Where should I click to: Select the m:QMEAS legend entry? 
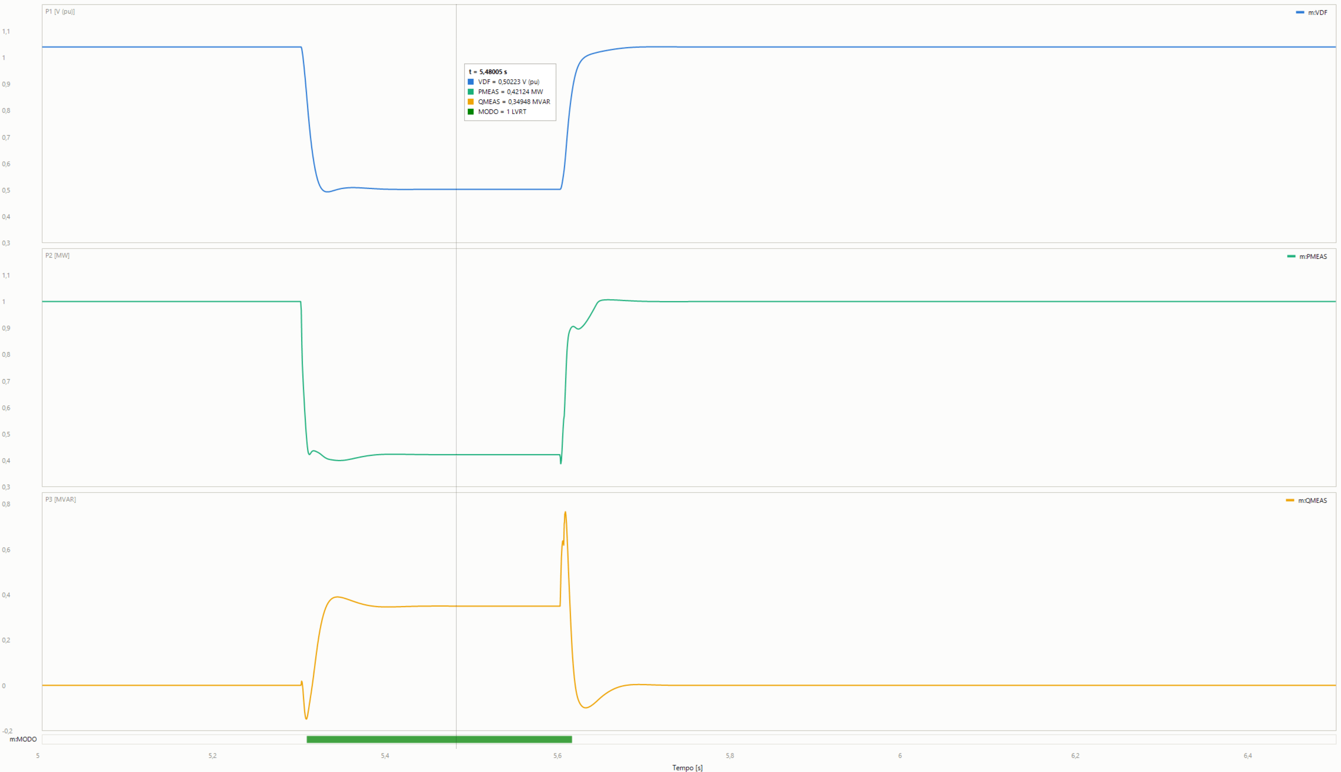(1306, 500)
